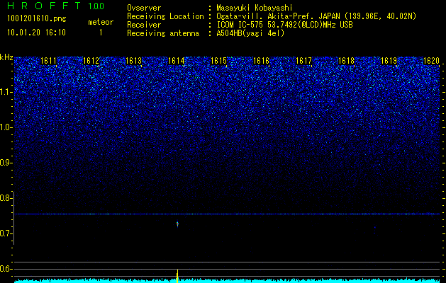Click the HROFFT 1.0.0 title text
446x283 pixels.
(x=56, y=6)
